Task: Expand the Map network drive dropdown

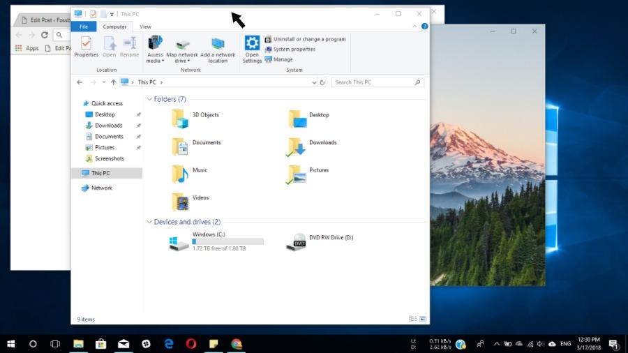Action: [182, 61]
